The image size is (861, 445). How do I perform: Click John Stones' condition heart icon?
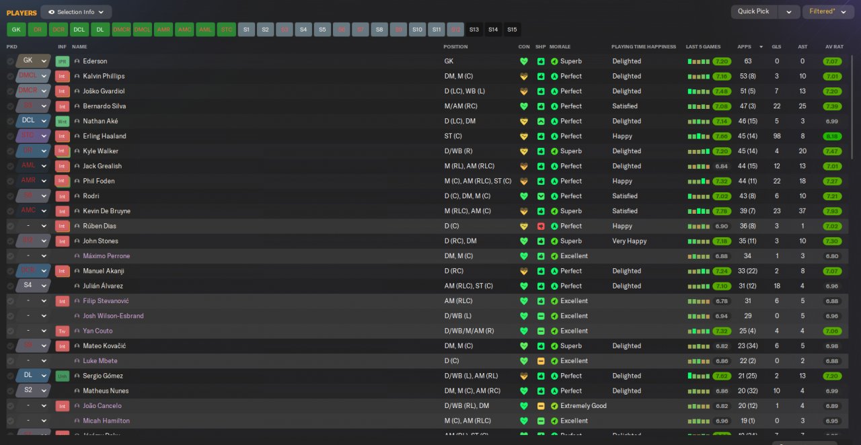pyautogui.click(x=524, y=241)
